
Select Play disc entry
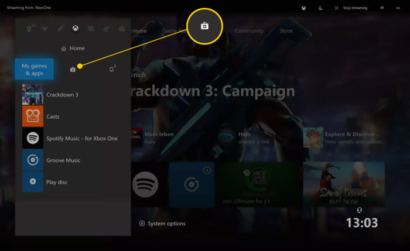73,182
